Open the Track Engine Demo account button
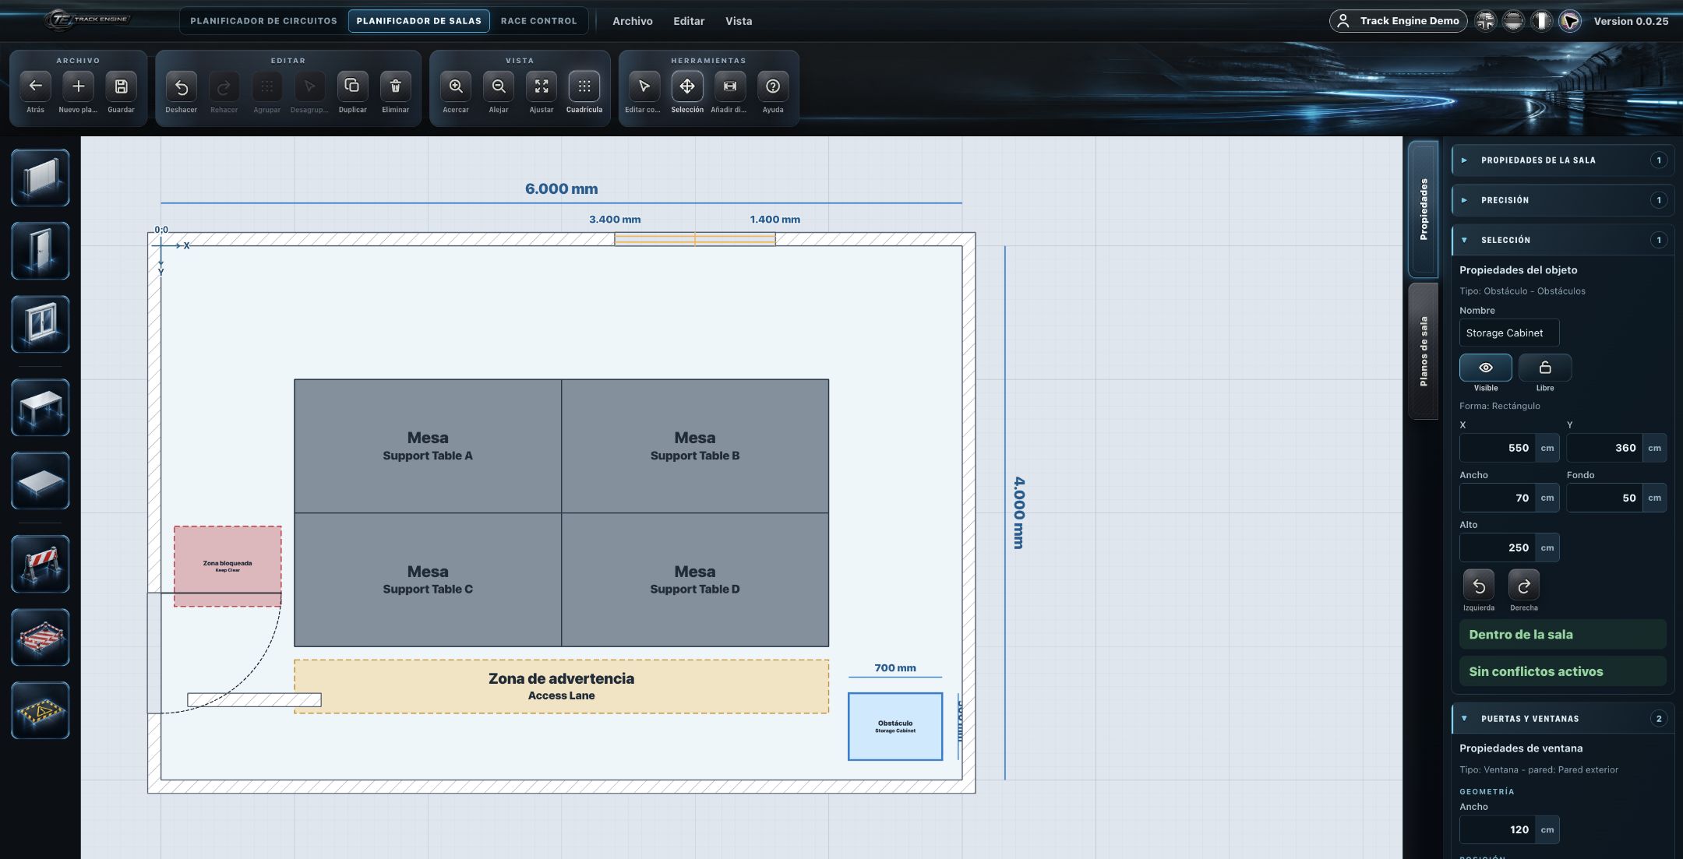 (1399, 21)
